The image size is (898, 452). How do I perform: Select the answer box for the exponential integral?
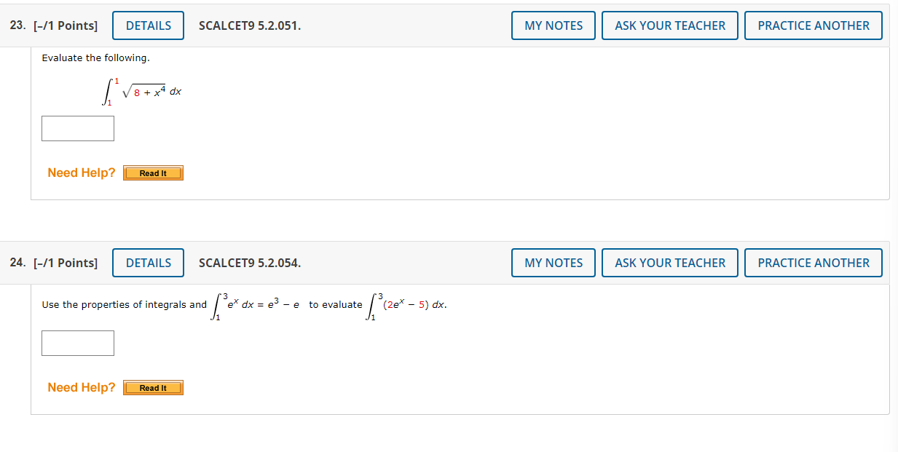77,343
